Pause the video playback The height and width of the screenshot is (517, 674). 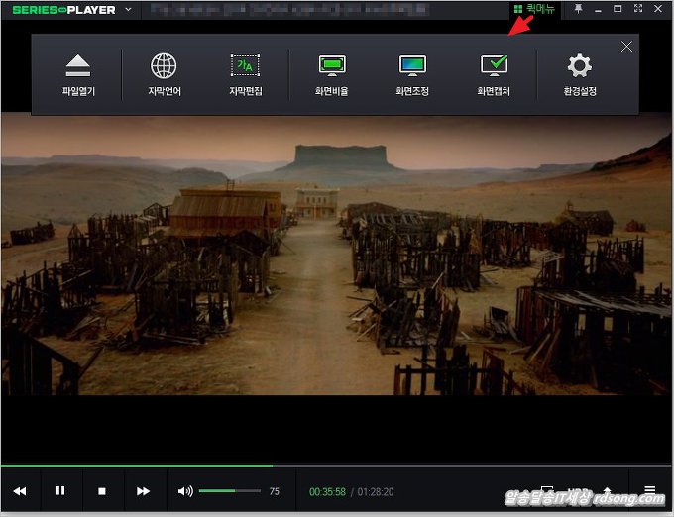point(60,491)
